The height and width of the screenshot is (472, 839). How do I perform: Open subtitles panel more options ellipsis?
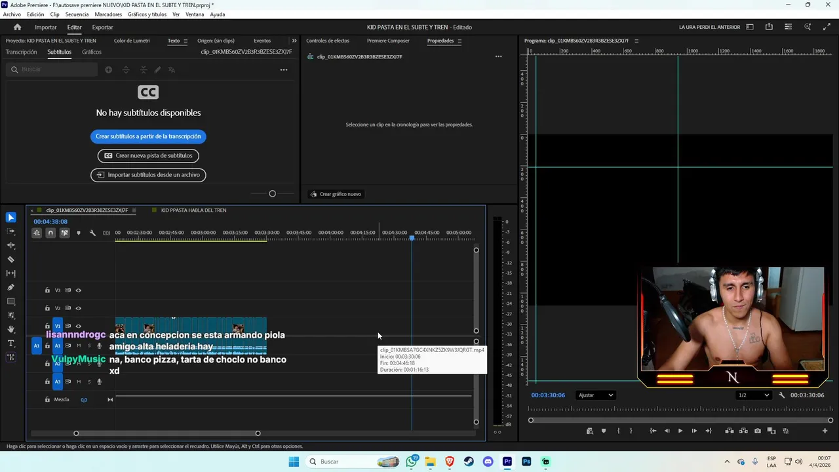point(284,69)
